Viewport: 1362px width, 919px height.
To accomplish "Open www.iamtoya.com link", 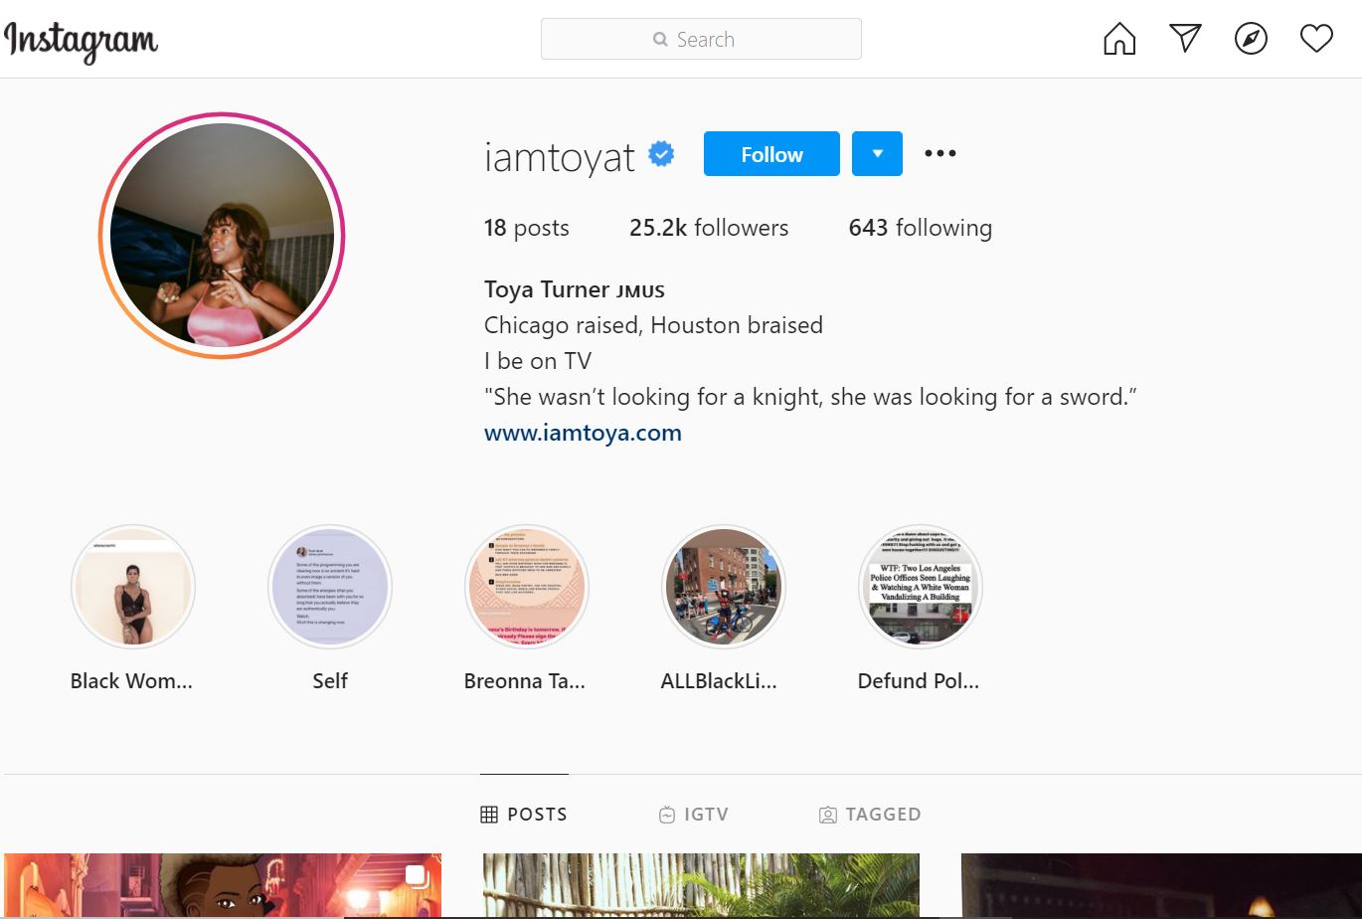I will [x=583, y=433].
